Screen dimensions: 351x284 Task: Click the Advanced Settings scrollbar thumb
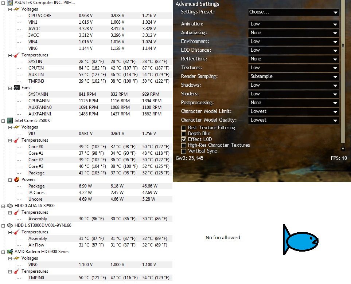coord(343,71)
